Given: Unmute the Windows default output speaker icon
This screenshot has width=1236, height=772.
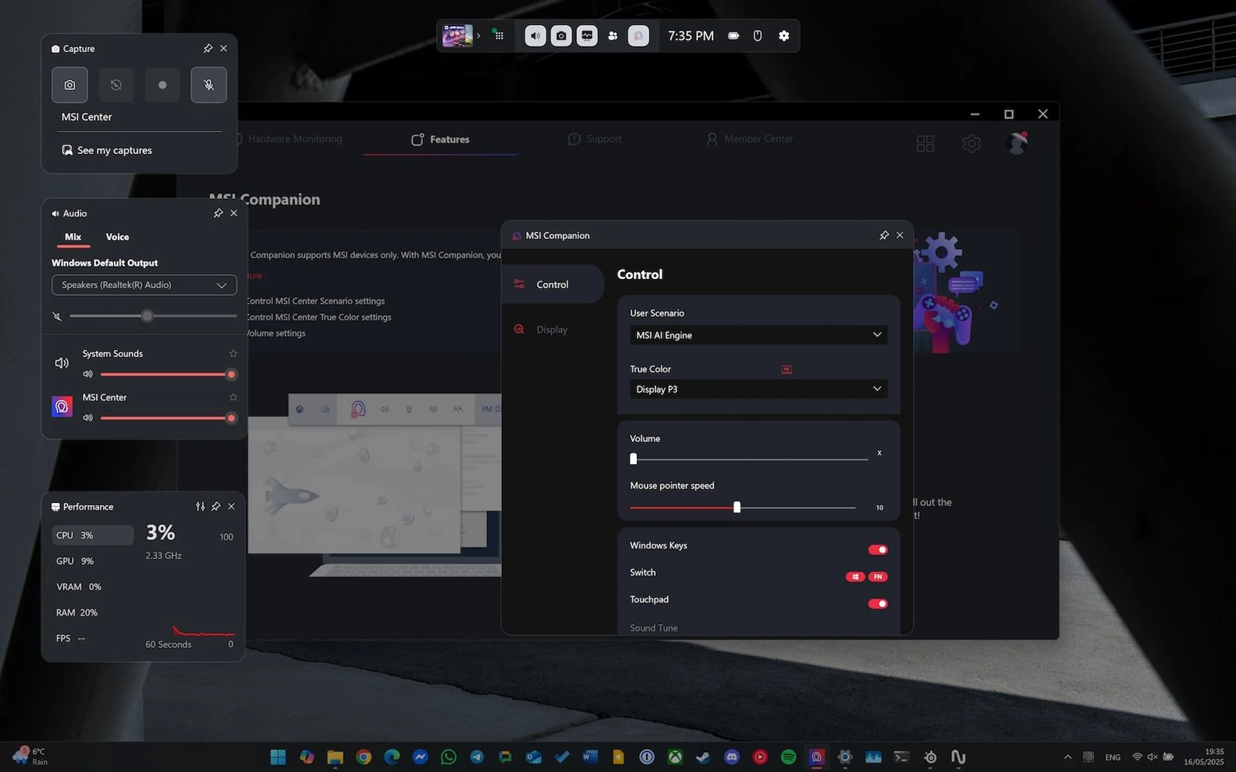Looking at the screenshot, I should coord(57,316).
